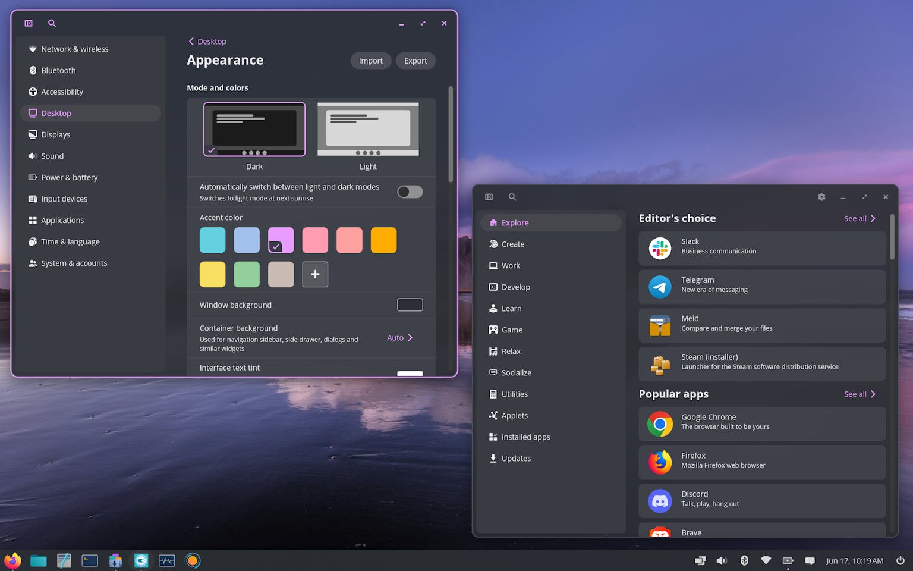The width and height of the screenshot is (913, 571).
Task: Open Container background Auto options
Action: (399, 337)
